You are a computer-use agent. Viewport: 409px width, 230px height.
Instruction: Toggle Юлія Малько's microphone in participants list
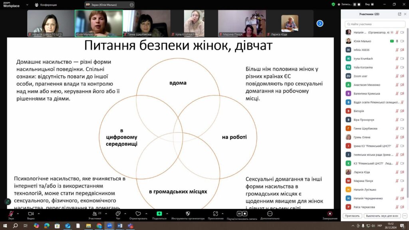click(x=397, y=41)
